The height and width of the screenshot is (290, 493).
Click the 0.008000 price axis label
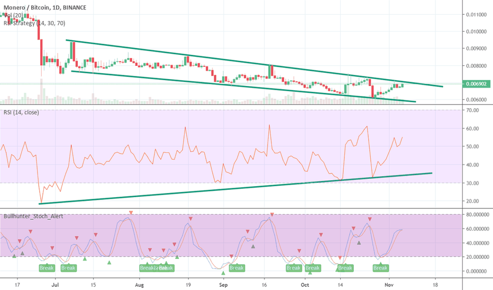476,66
